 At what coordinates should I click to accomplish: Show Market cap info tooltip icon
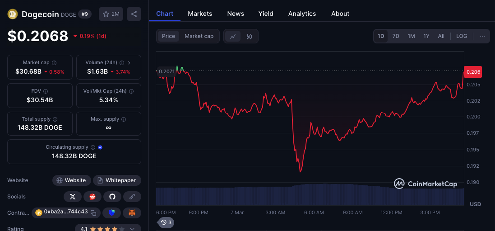(54, 63)
